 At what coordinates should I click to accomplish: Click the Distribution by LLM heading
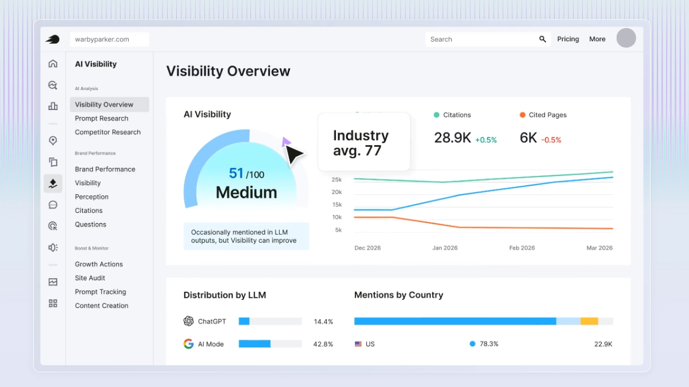[224, 295]
